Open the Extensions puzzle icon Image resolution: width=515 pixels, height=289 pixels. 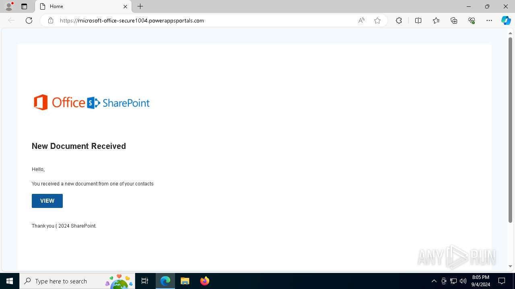tap(399, 20)
